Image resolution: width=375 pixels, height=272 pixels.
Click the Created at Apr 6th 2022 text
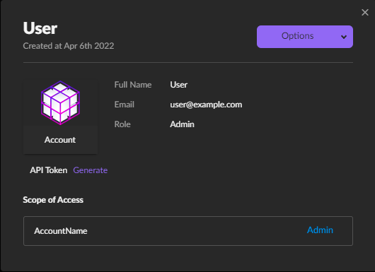pos(69,46)
